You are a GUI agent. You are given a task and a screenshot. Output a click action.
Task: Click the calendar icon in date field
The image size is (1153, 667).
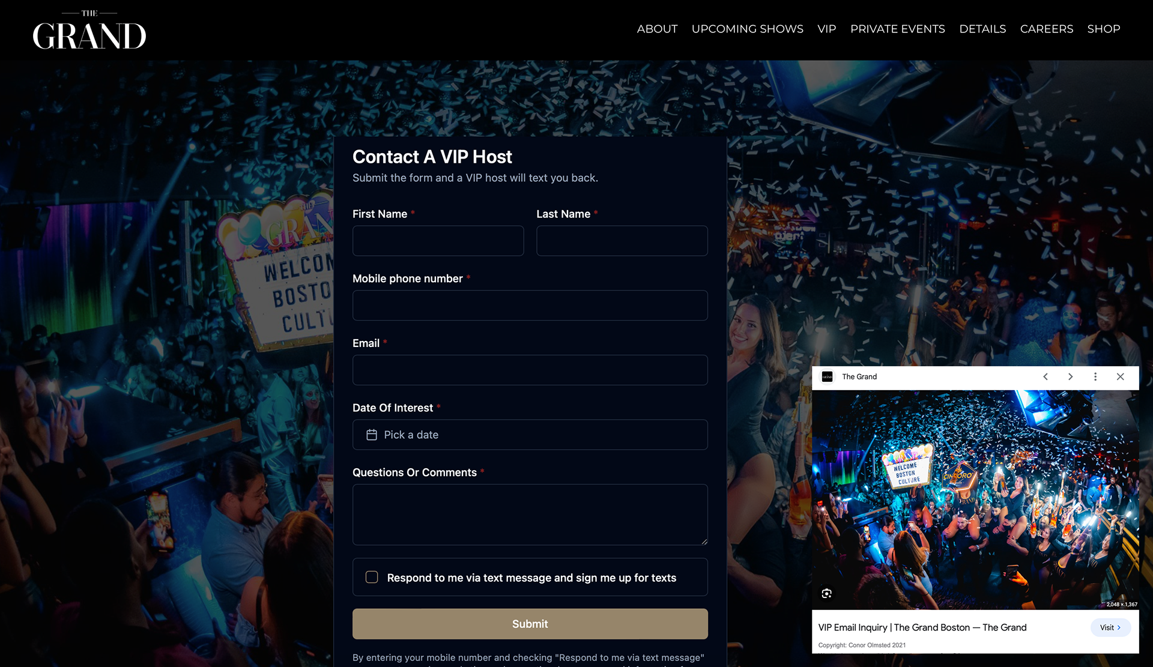pyautogui.click(x=372, y=435)
